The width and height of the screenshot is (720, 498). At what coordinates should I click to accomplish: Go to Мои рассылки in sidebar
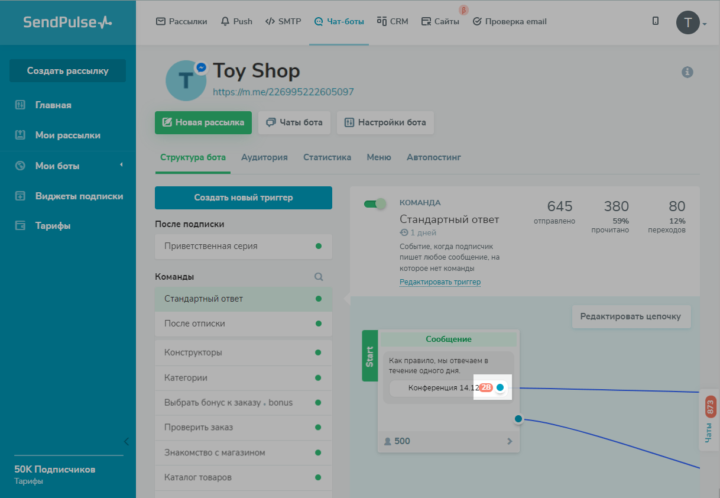[67, 135]
